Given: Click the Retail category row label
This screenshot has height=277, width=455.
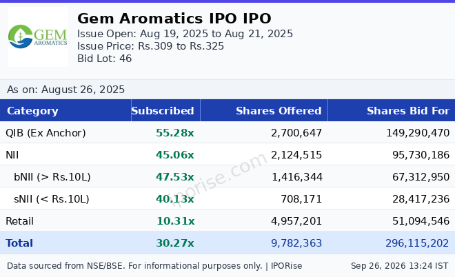Looking at the screenshot, I should pos(20,221).
